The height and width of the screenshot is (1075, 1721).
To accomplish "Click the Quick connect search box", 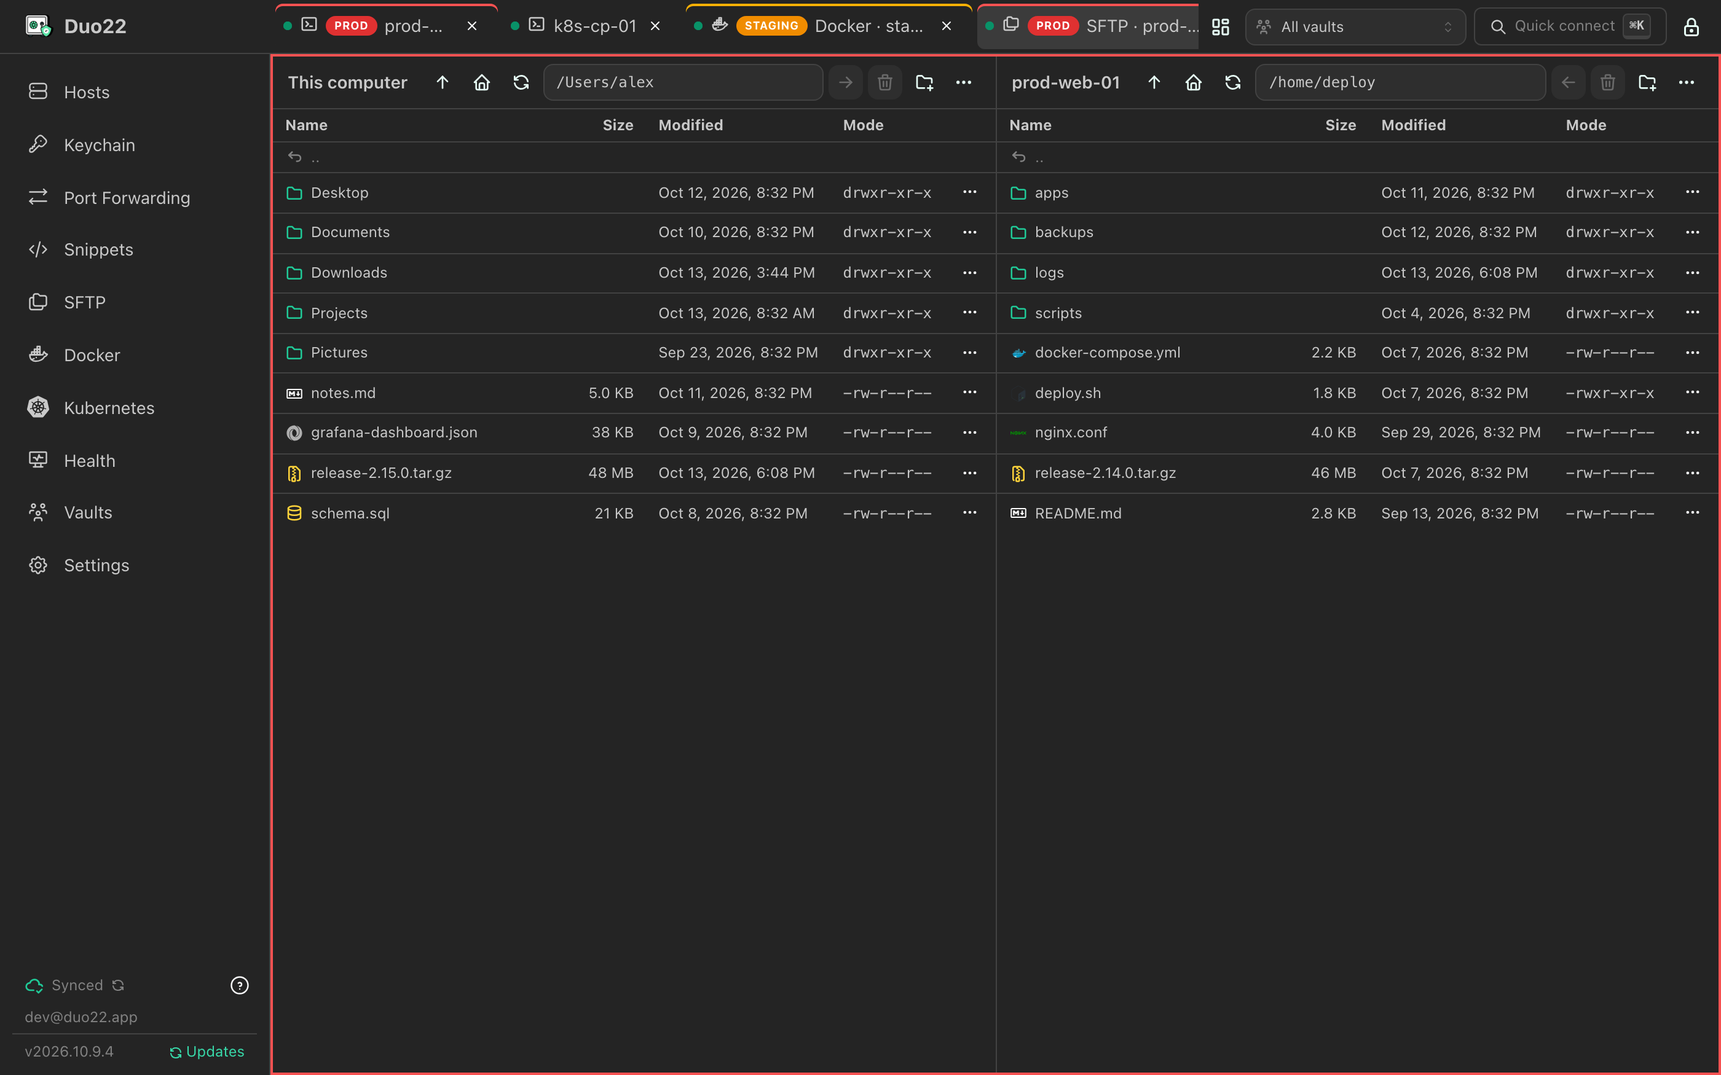I will (x=1570, y=27).
